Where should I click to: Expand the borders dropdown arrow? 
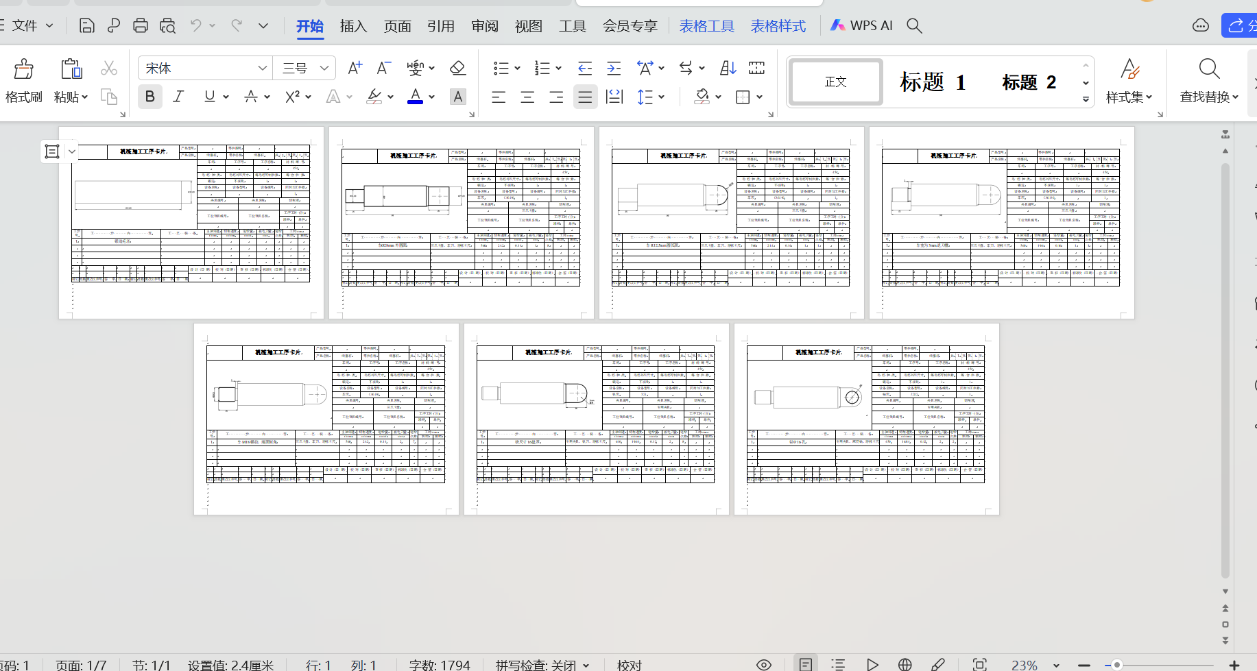(759, 97)
